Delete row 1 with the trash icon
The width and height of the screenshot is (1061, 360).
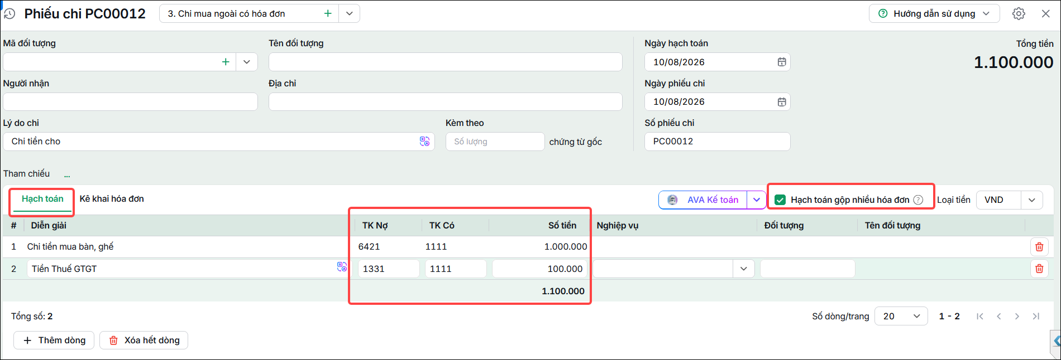(1039, 247)
